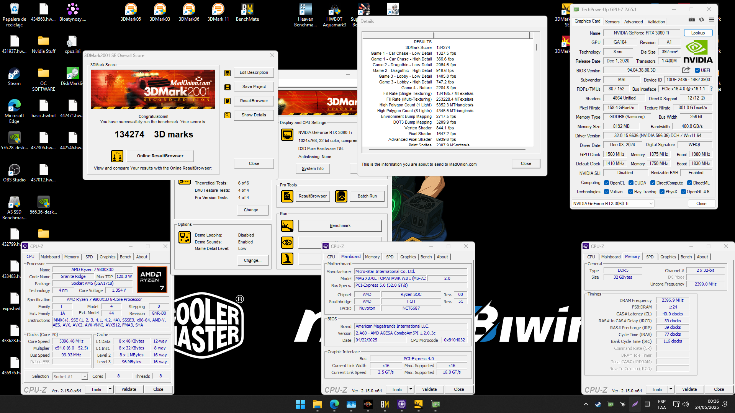Click the Options Change... button for Demo Looping
This screenshot has height=413, width=735.
pyautogui.click(x=252, y=260)
